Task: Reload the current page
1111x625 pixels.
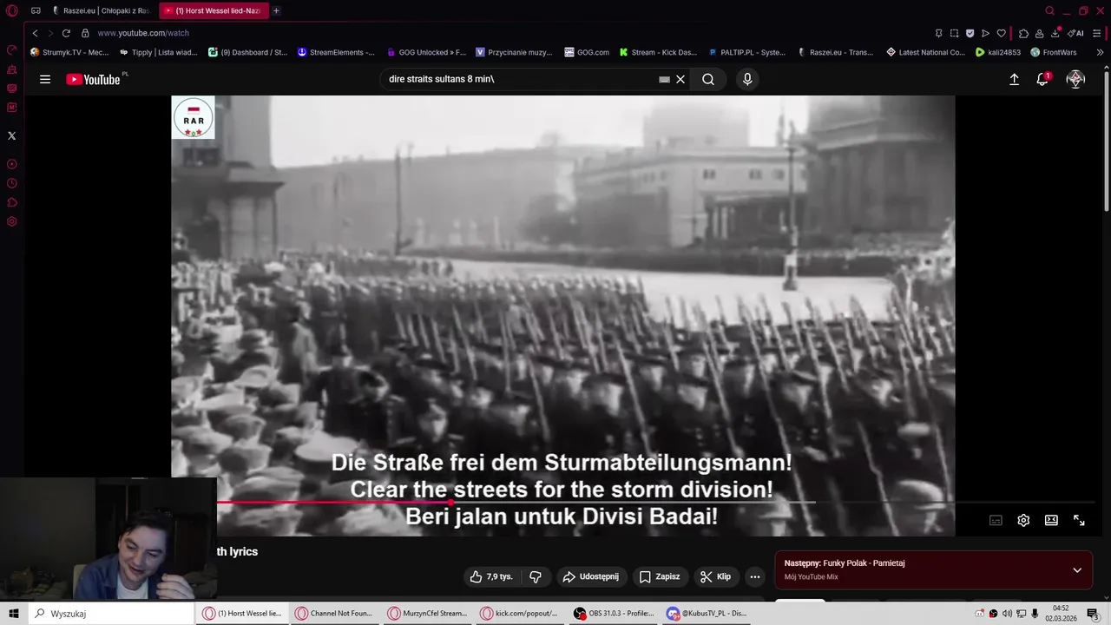Action: pyautogui.click(x=66, y=33)
